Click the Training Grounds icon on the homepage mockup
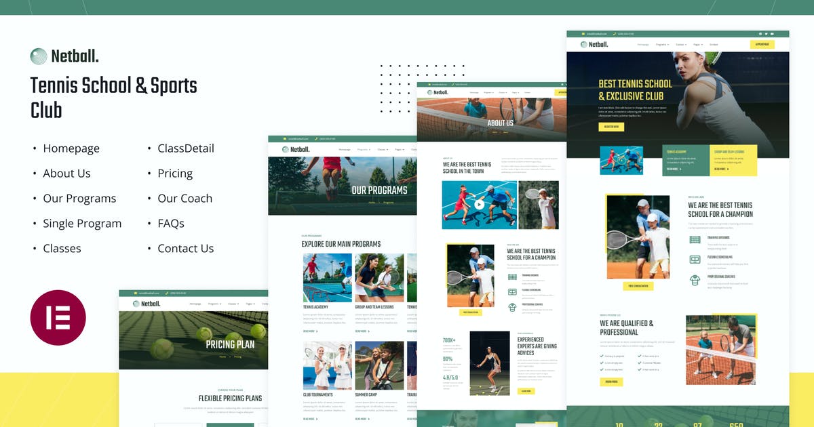 point(695,239)
